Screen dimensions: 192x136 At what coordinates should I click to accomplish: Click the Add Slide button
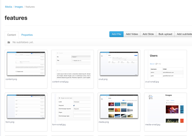(x=148, y=34)
